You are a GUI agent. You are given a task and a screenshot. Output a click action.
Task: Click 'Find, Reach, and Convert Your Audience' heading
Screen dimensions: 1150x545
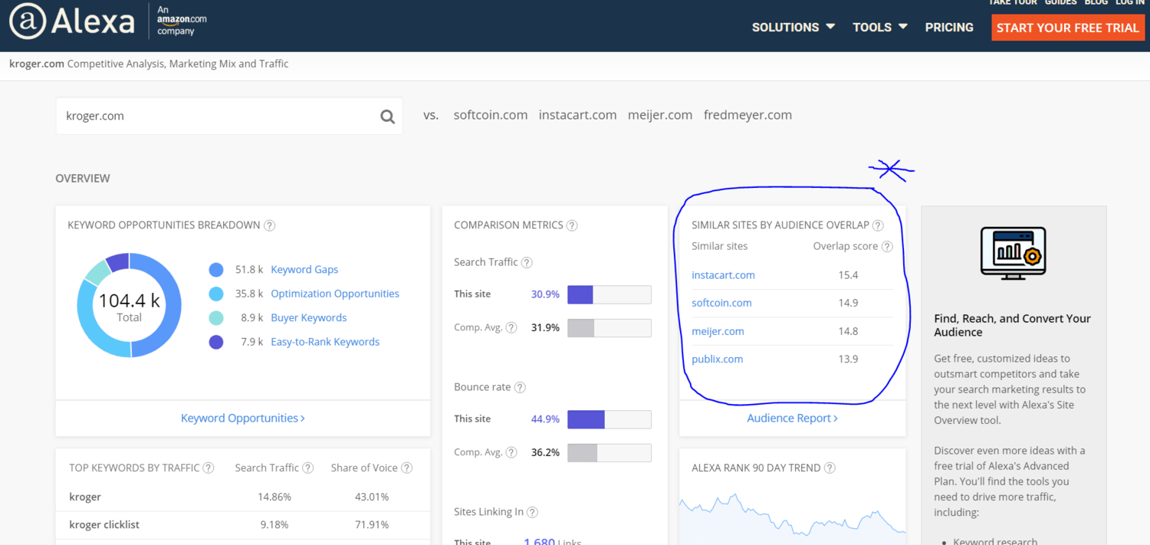(1012, 325)
